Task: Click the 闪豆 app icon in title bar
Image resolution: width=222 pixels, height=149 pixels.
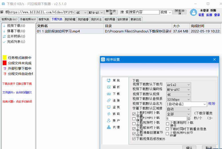Action: [x=3, y=4]
